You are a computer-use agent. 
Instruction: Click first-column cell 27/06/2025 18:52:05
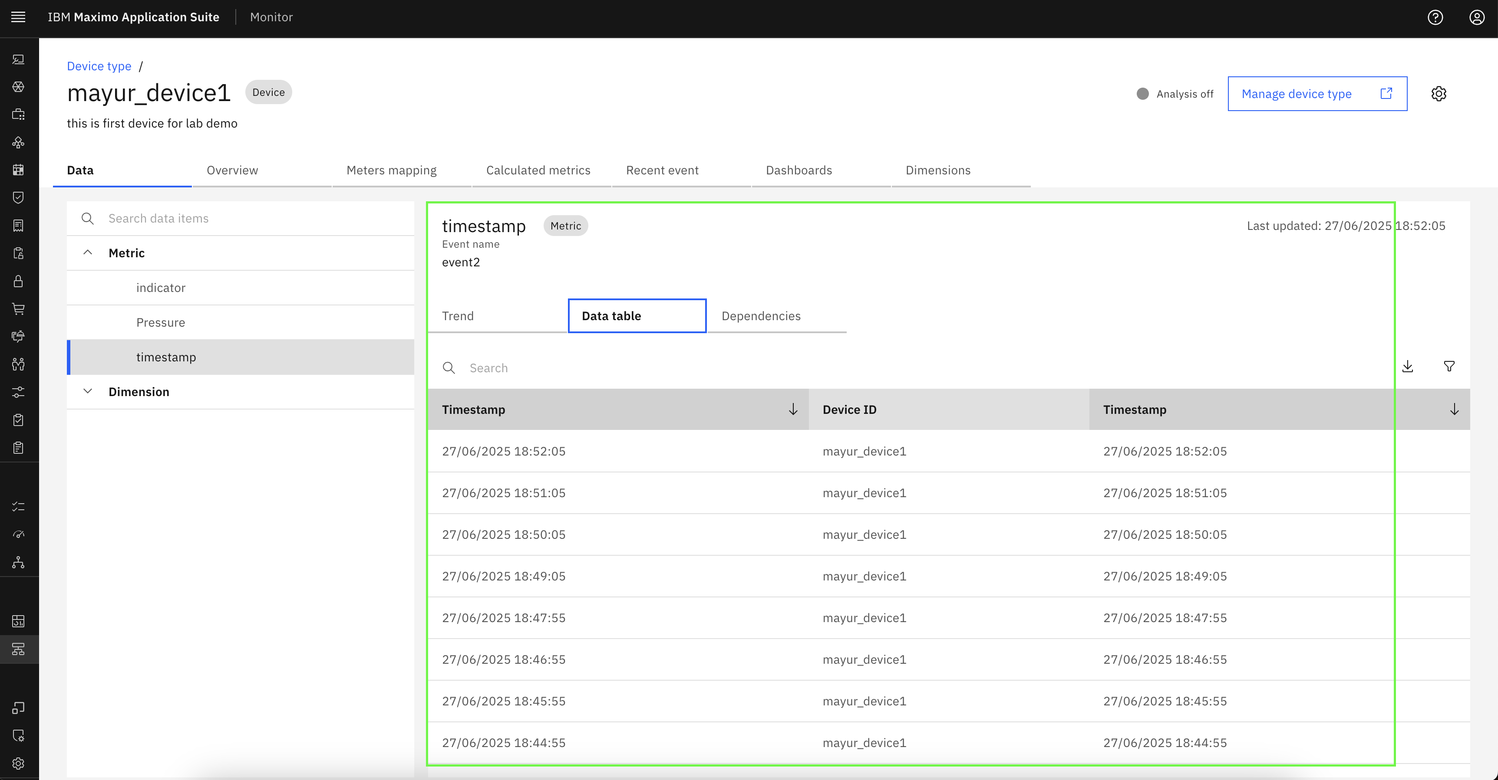(x=504, y=451)
